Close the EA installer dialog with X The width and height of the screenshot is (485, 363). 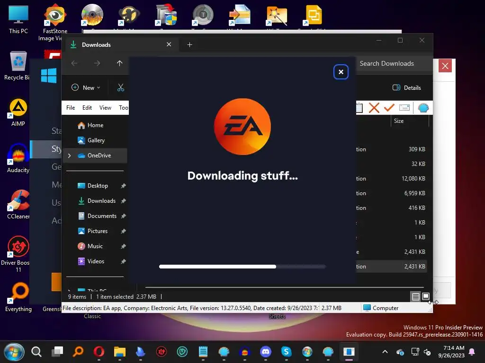(341, 72)
